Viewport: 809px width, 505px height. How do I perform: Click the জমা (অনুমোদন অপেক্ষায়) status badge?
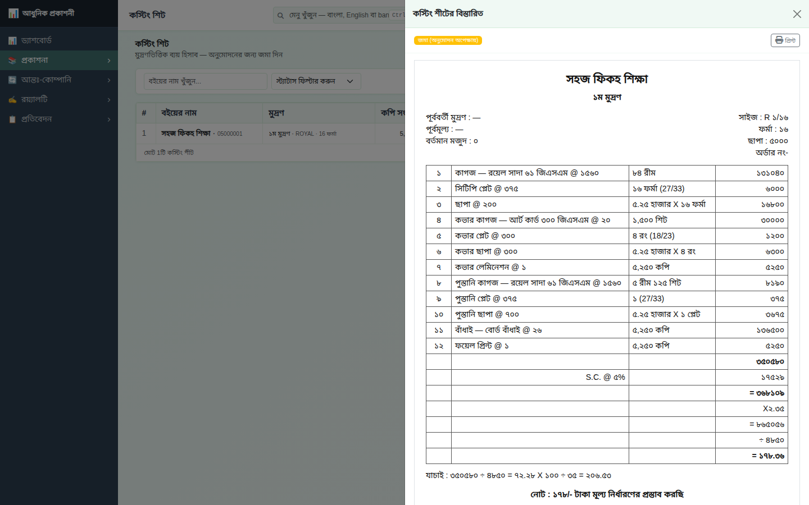tap(448, 40)
